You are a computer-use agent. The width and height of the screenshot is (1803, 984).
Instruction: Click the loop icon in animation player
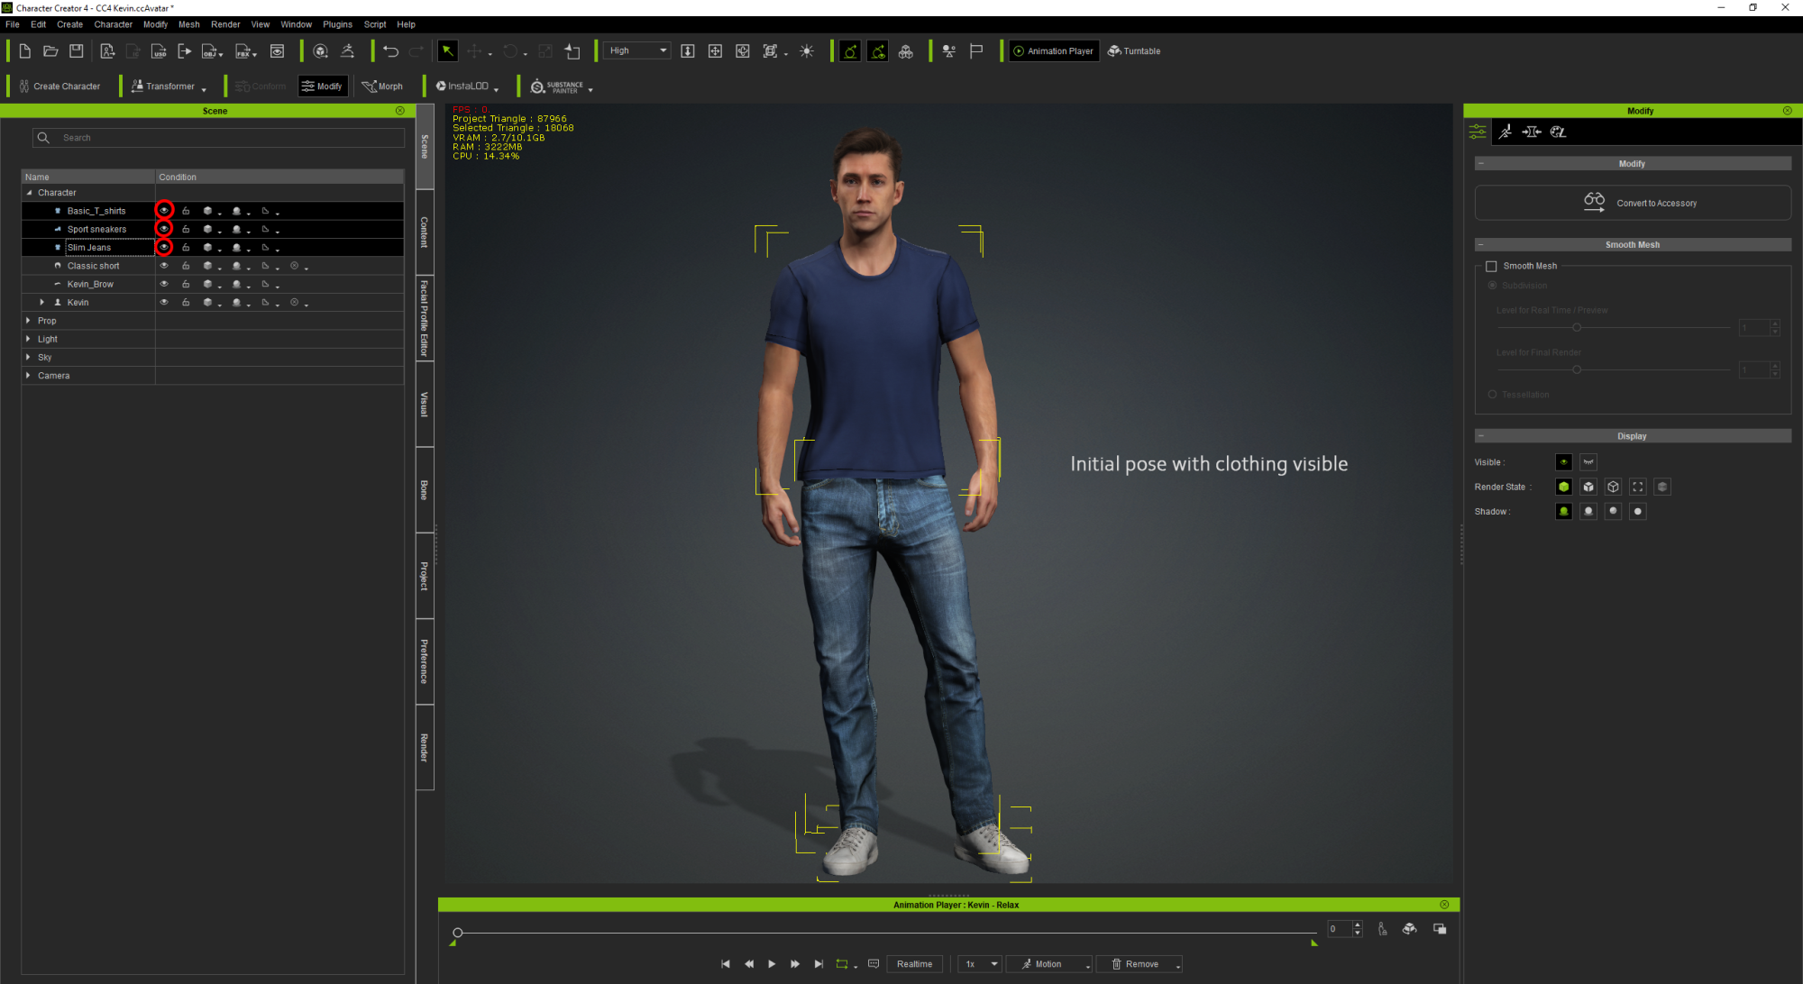click(842, 964)
